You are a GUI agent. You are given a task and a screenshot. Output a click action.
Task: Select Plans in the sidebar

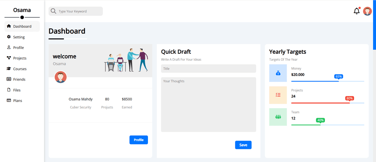pos(22,101)
